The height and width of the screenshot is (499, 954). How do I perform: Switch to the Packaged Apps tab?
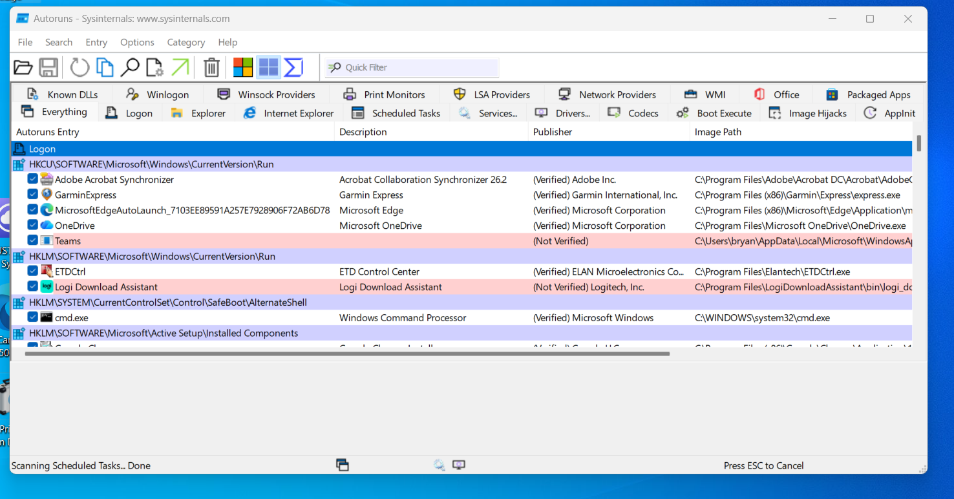868,94
